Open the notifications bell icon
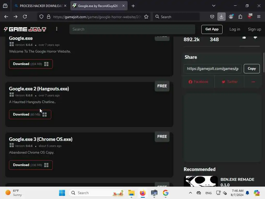Viewport: 265px width, 199px height. 247,193
